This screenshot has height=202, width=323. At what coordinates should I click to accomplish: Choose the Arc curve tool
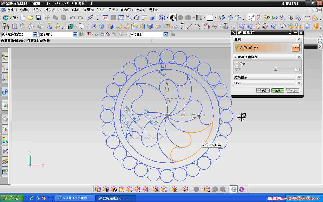pos(198,26)
